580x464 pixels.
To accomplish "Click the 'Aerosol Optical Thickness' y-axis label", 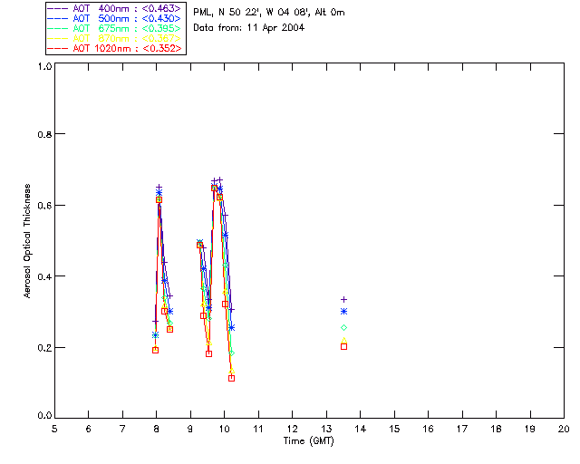I will pos(28,241).
